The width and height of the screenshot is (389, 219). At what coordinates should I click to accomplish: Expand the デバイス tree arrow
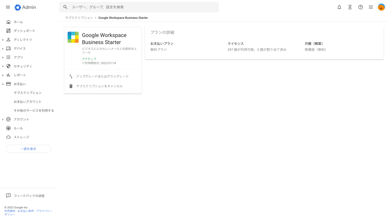pos(3,49)
